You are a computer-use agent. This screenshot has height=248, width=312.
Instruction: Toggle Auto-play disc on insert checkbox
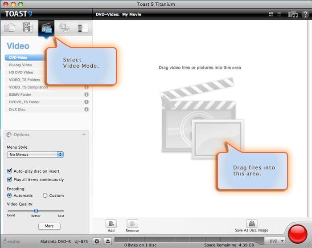9,171
